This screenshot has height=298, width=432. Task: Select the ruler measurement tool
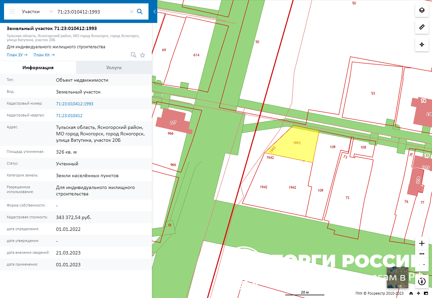click(x=422, y=27)
